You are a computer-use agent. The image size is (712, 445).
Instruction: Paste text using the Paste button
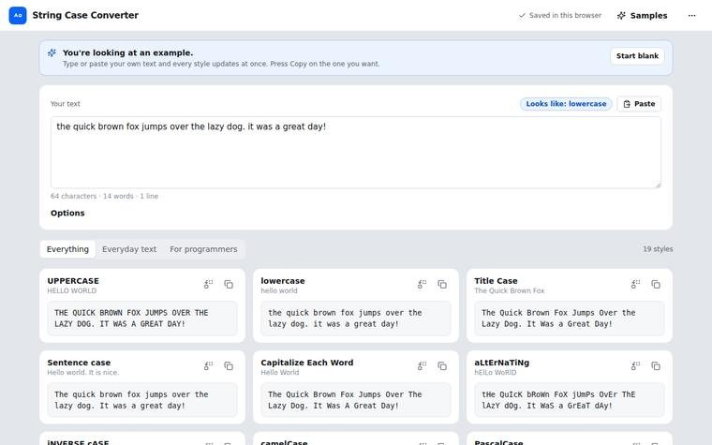pos(639,104)
